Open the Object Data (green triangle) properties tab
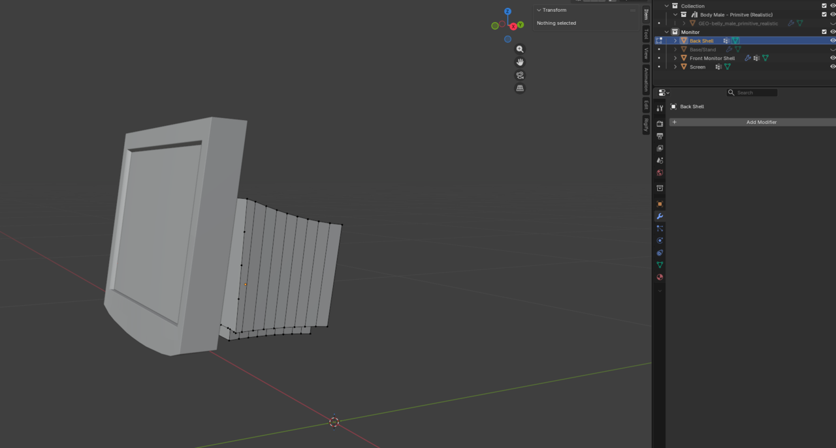 [660, 265]
